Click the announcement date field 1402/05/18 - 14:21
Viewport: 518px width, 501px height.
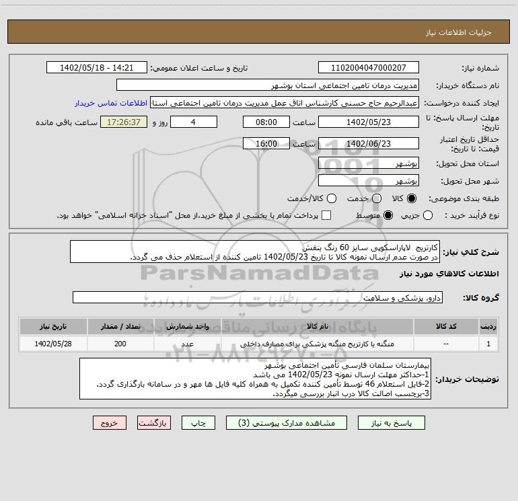97,67
